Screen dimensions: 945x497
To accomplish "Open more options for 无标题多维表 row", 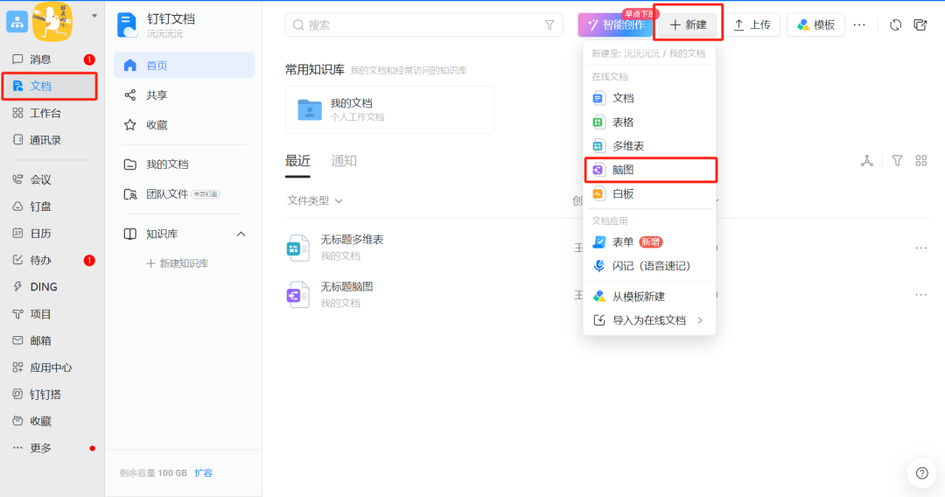I will pyautogui.click(x=920, y=248).
